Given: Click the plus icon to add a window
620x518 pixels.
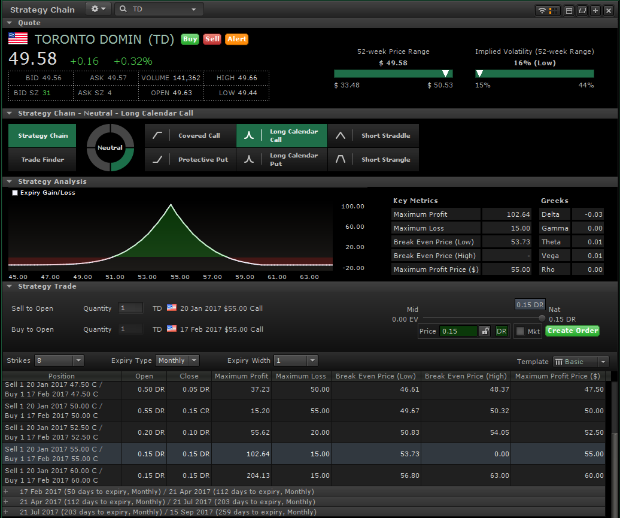Looking at the screenshot, I should pos(595,11).
